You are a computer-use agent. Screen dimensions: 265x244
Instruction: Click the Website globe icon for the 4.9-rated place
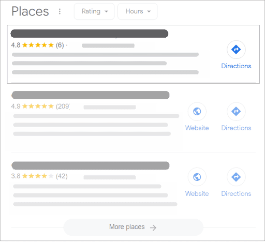point(197,112)
